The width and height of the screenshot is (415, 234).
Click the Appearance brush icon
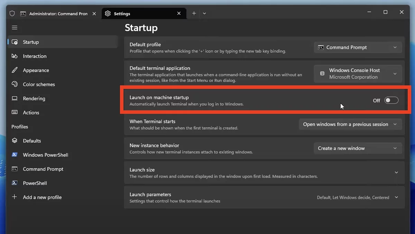(x=15, y=70)
